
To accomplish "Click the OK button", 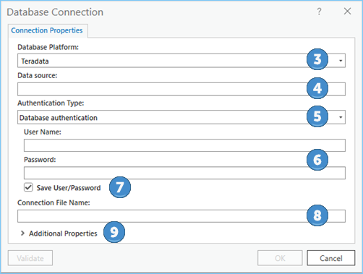I will [x=280, y=258].
